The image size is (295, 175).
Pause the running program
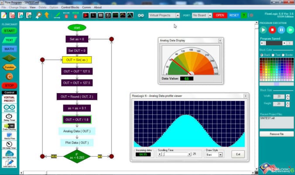[281, 30]
